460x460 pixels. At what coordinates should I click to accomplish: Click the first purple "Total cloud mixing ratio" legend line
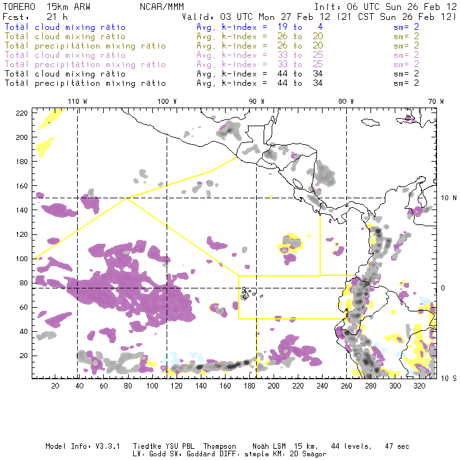click(x=65, y=55)
